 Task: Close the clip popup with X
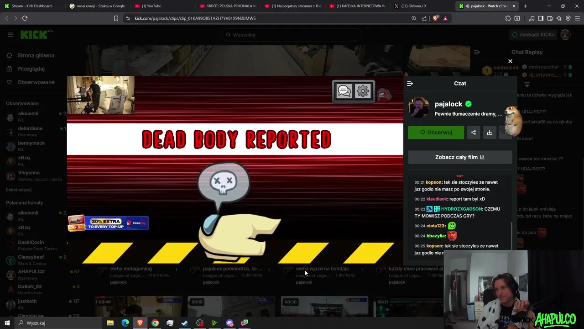(x=510, y=61)
